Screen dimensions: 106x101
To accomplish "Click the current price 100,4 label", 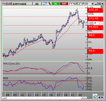I will (x=93, y=23).
